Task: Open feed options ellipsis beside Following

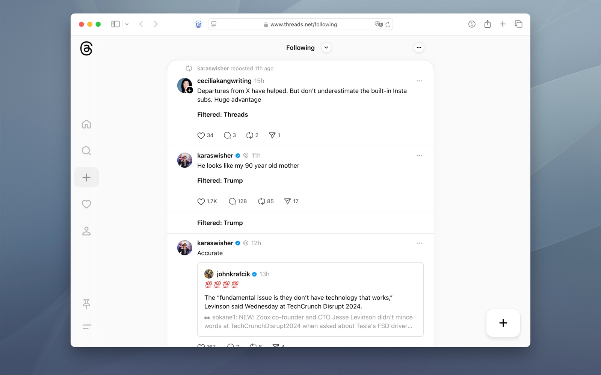Action: [419, 48]
